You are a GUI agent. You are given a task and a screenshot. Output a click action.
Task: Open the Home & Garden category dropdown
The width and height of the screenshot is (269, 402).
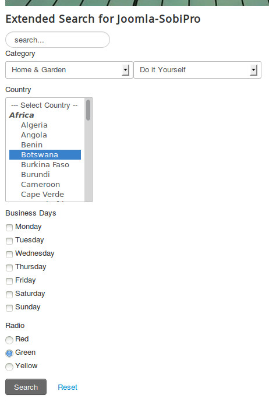[69, 70]
